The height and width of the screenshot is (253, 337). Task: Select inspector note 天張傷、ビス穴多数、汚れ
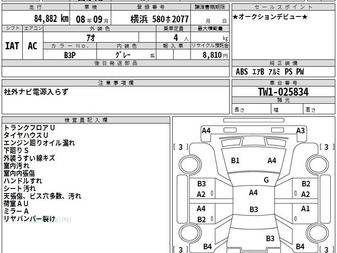[43, 196]
